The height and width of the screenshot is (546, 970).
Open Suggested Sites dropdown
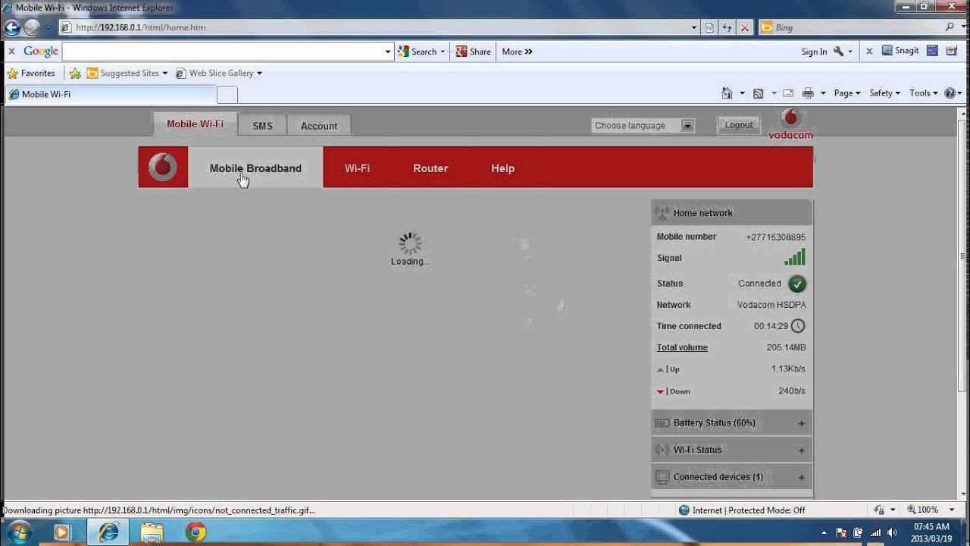point(127,74)
